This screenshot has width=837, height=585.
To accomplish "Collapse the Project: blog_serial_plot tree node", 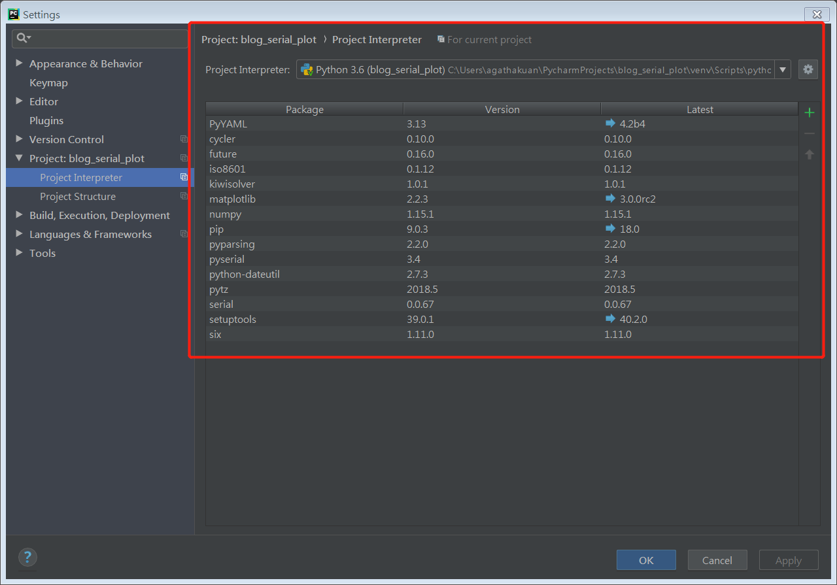I will click(x=18, y=158).
